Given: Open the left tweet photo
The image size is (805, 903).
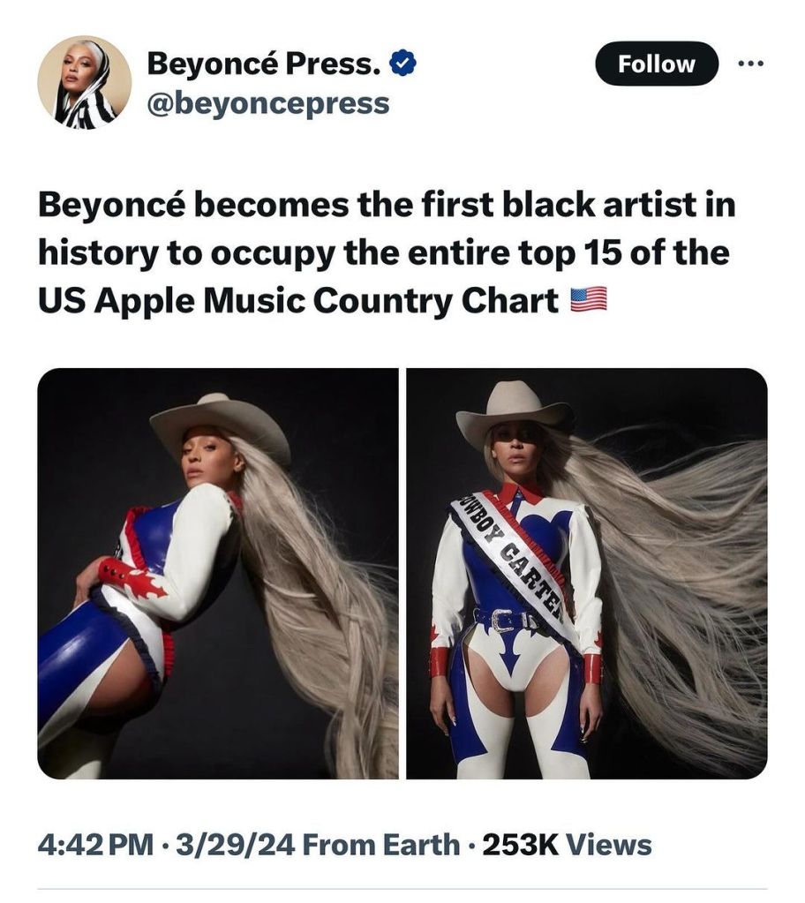Looking at the screenshot, I should (x=217, y=573).
